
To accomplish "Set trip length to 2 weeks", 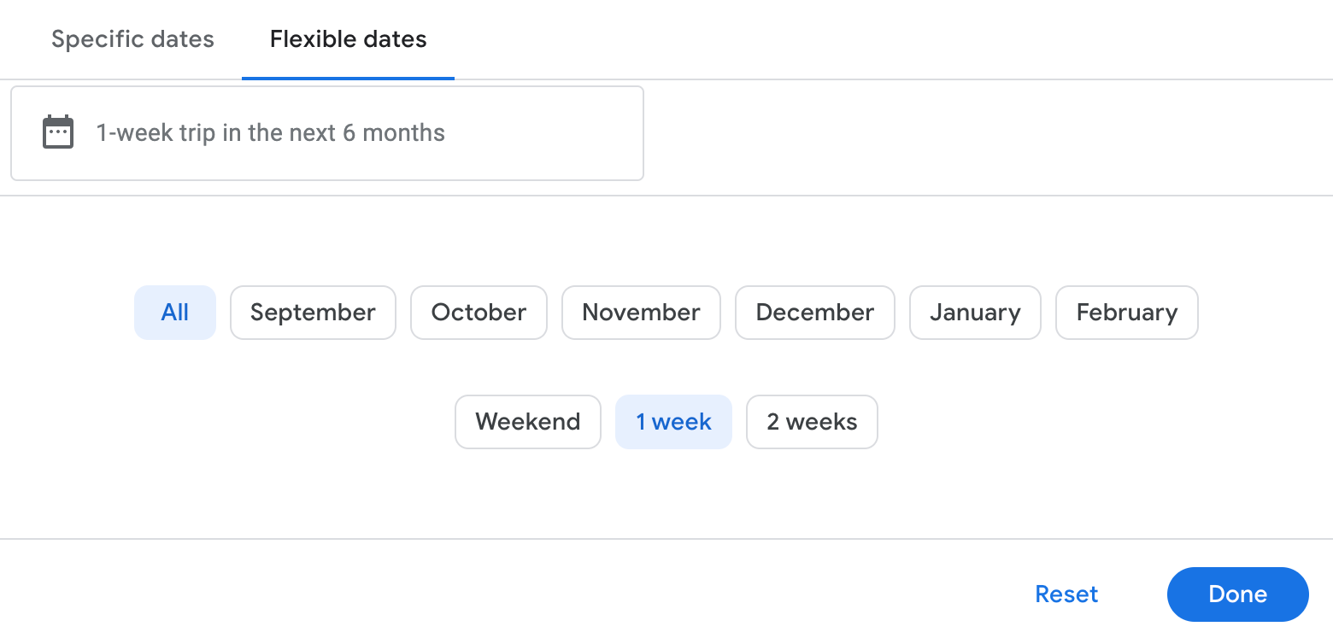I will [x=812, y=422].
